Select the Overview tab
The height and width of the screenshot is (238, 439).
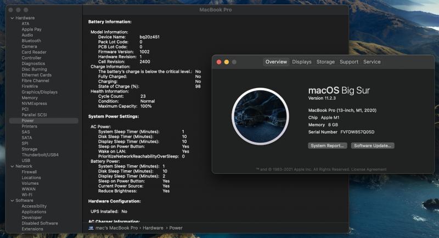pos(276,62)
